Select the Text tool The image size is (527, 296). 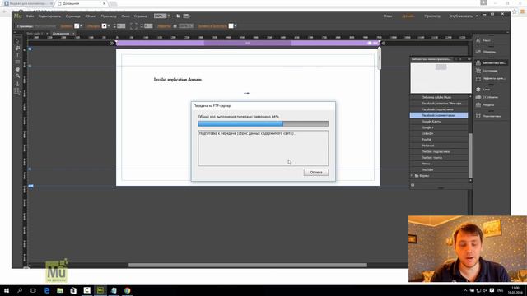point(17,55)
